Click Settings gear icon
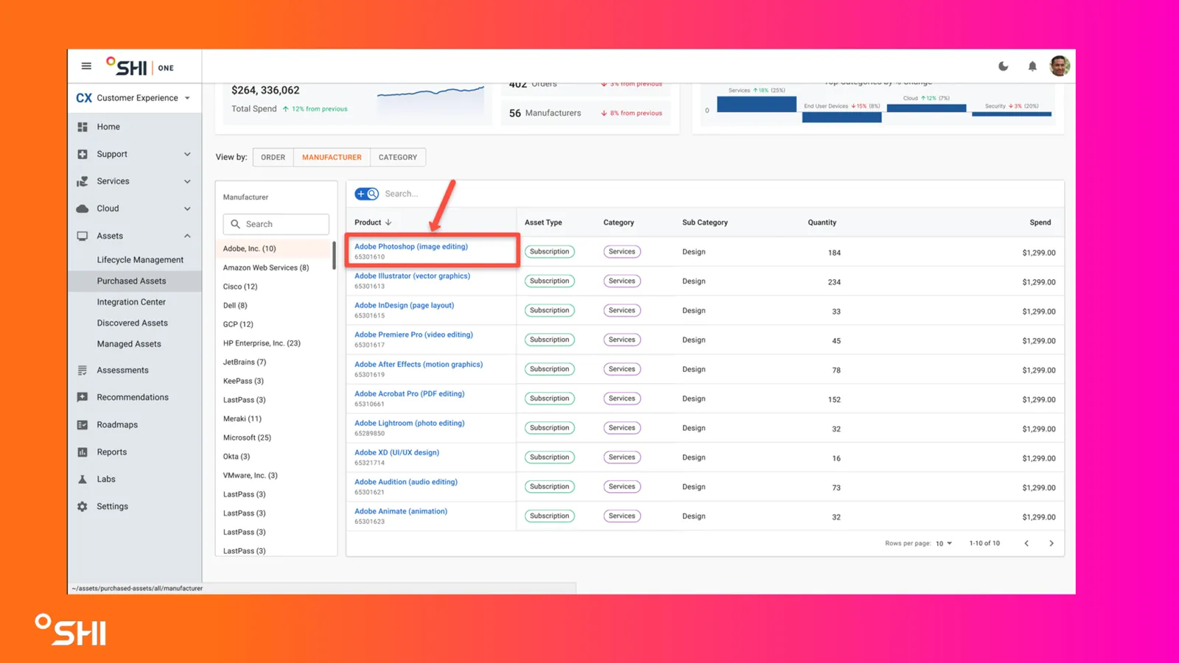The width and height of the screenshot is (1179, 663). pyautogui.click(x=83, y=507)
